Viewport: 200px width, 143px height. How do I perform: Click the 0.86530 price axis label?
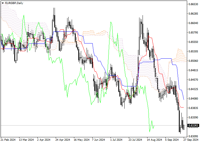pyautogui.click(x=193, y=4)
